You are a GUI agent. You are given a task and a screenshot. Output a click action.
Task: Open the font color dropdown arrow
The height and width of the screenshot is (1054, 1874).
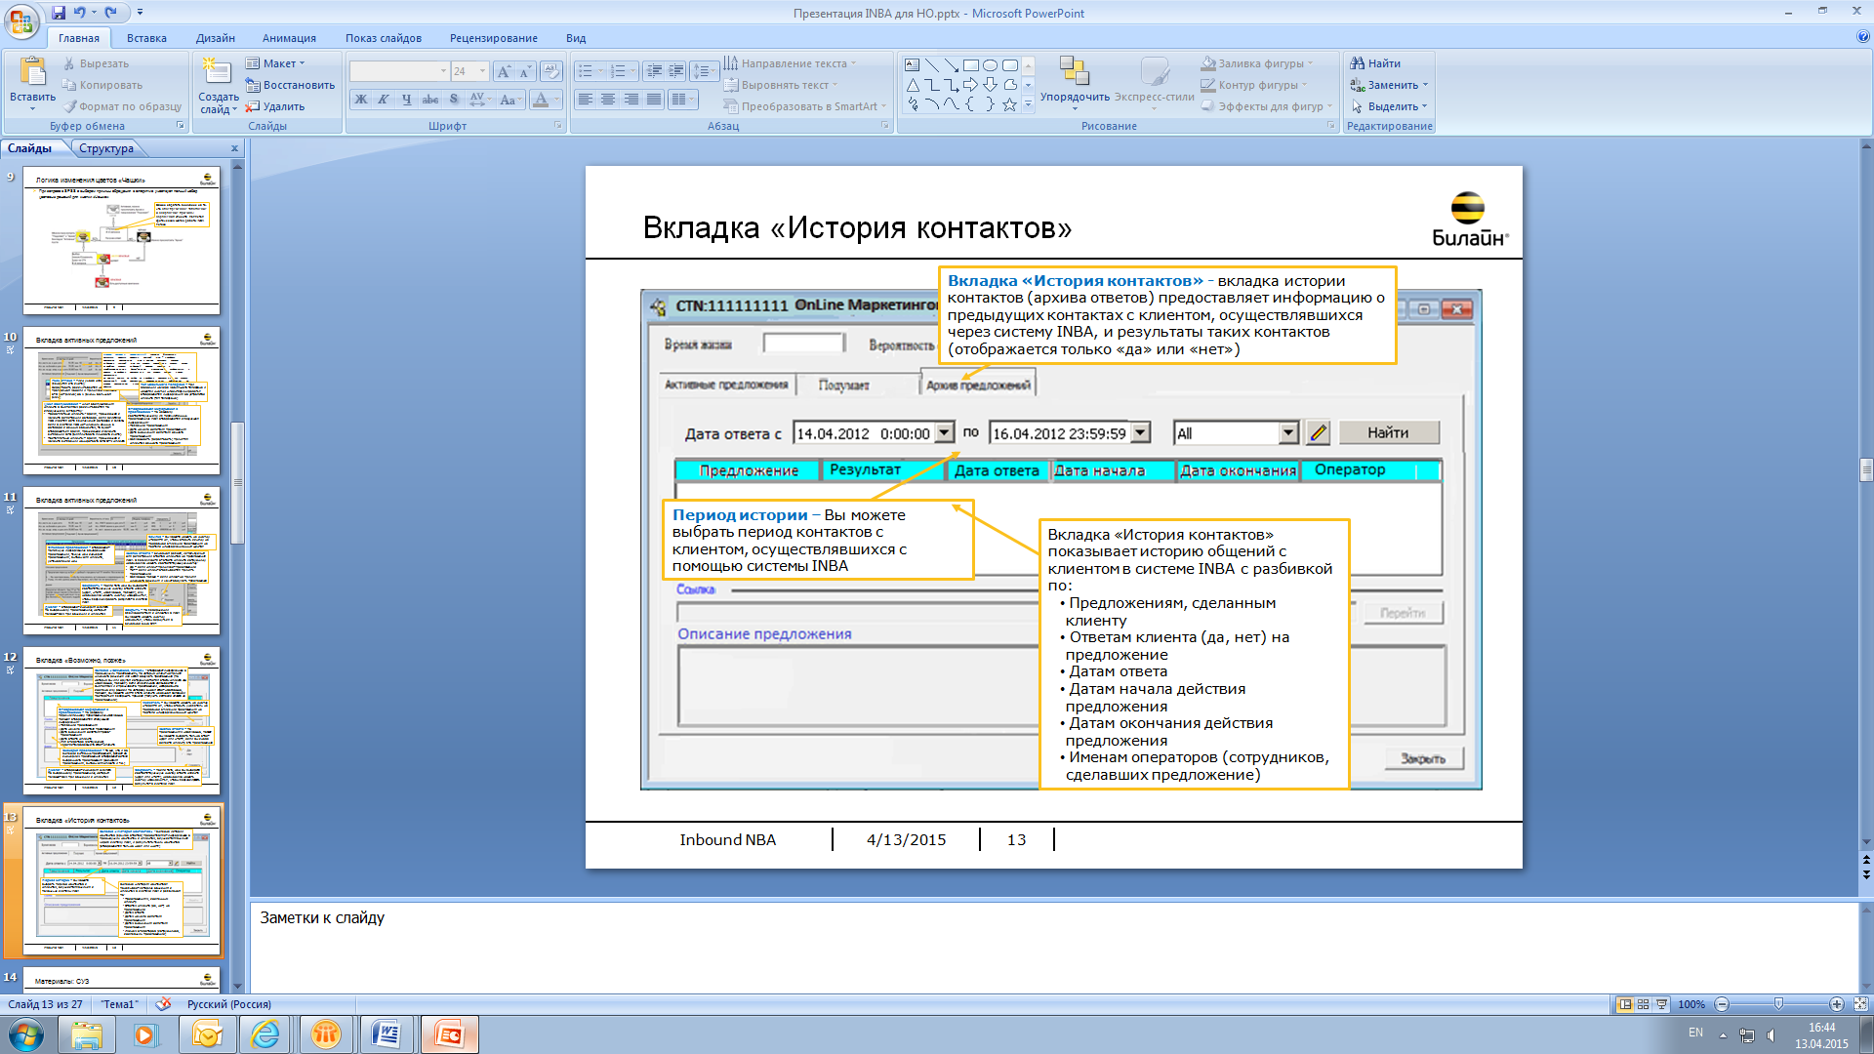click(x=556, y=100)
